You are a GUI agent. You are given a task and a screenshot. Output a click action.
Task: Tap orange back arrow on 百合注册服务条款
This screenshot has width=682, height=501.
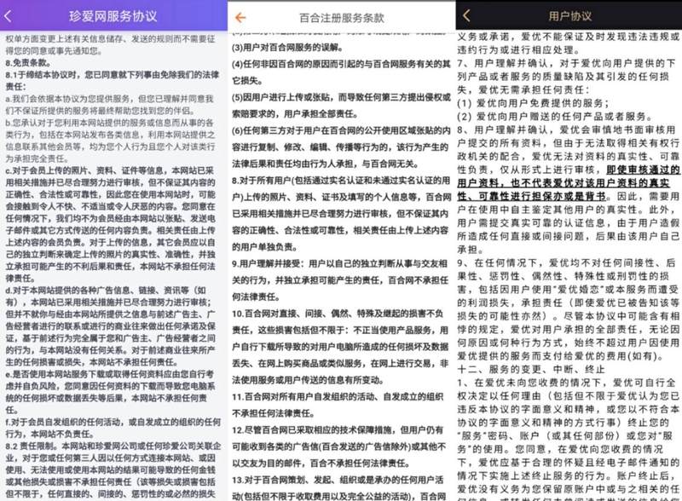click(x=240, y=17)
